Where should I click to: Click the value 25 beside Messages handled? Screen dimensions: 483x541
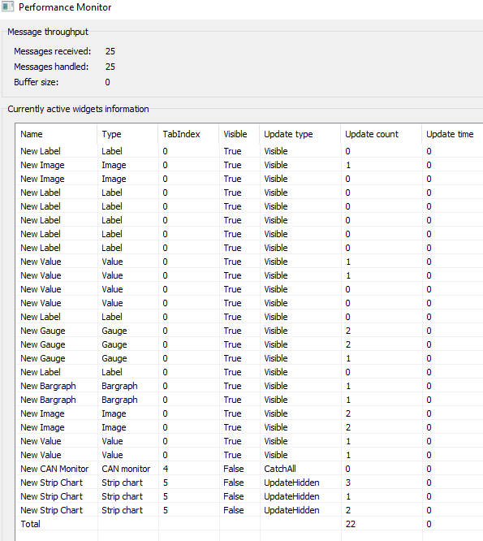click(x=110, y=67)
